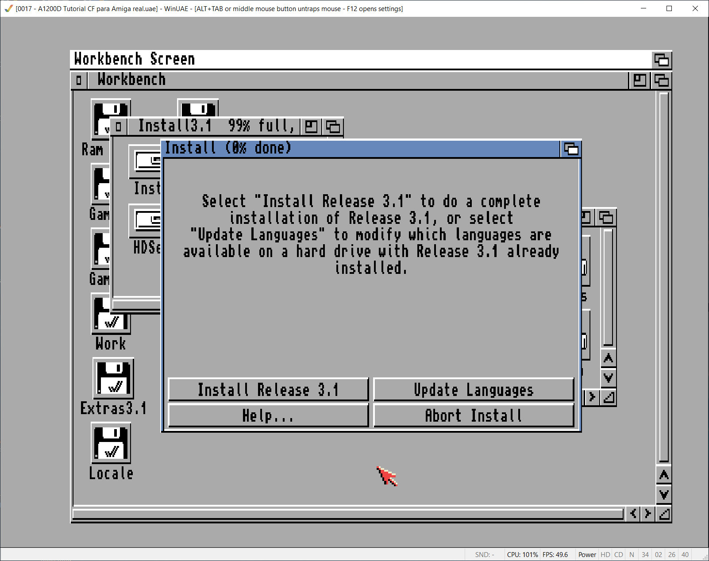This screenshot has height=561, width=709.
Task: Open the installer Help... button
Action: pos(268,415)
